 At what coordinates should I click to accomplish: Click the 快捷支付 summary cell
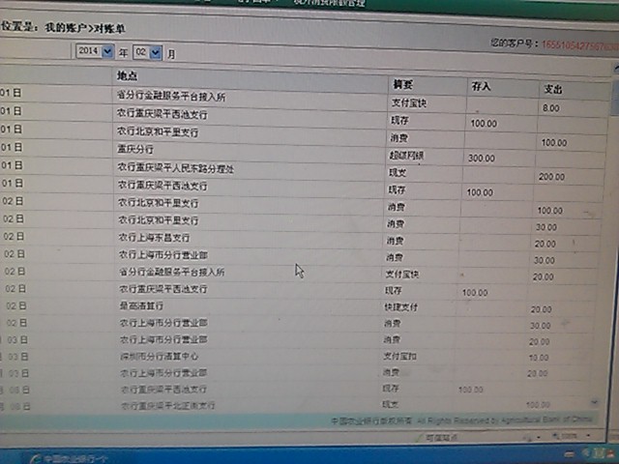[400, 306]
